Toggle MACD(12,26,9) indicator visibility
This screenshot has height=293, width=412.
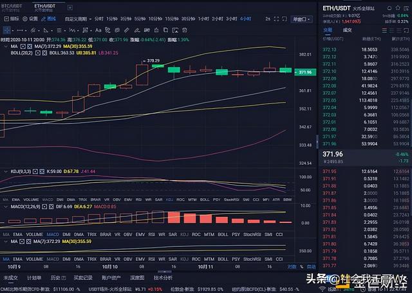[x=44, y=207]
